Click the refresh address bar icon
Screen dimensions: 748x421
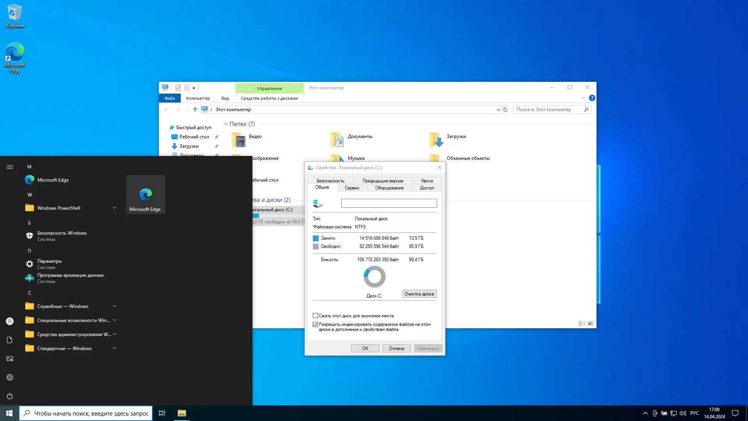505,110
